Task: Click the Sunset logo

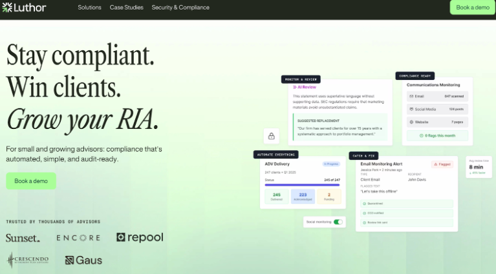Action: [23, 238]
